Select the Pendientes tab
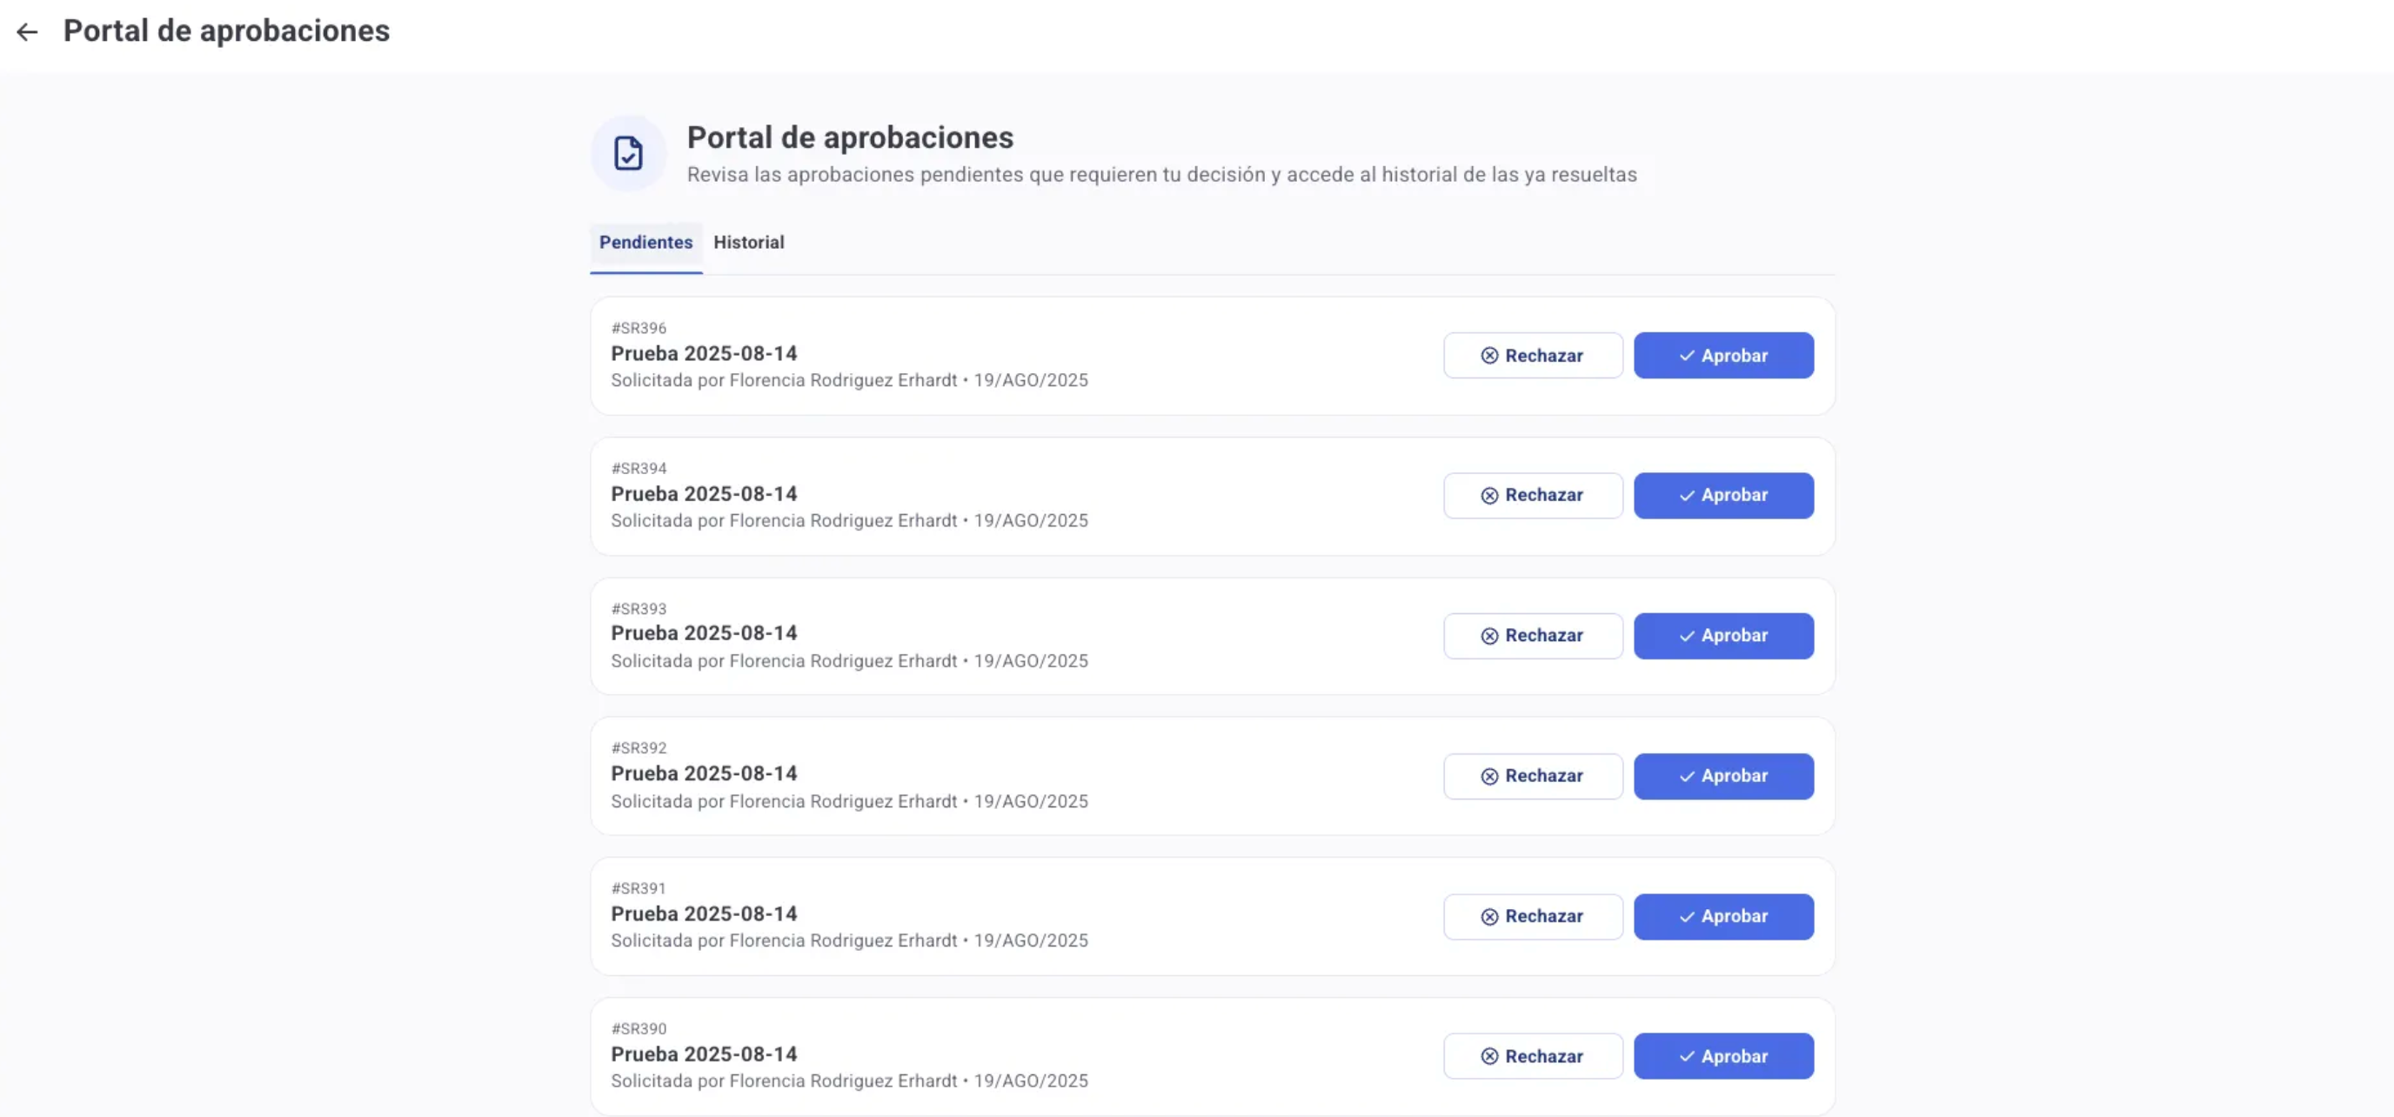This screenshot has width=2394, height=1117. coord(645,243)
